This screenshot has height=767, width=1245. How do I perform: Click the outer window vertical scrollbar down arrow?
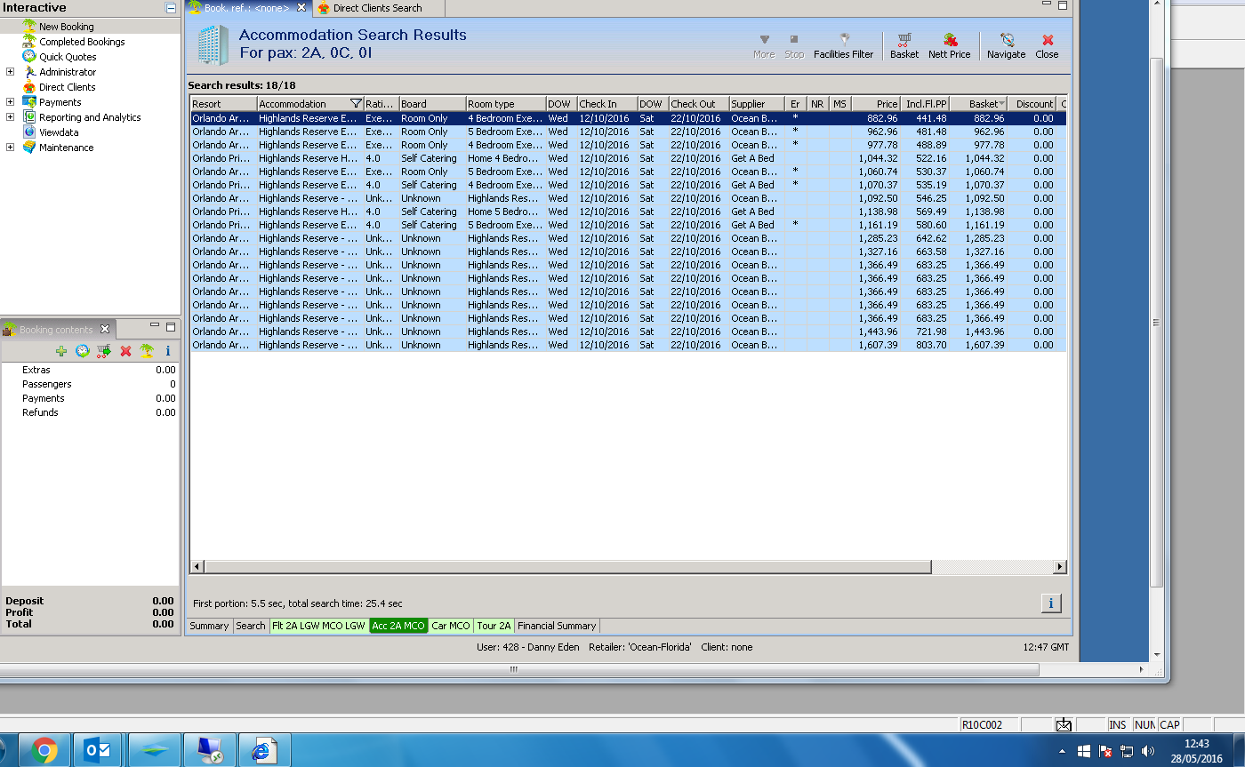1156,655
